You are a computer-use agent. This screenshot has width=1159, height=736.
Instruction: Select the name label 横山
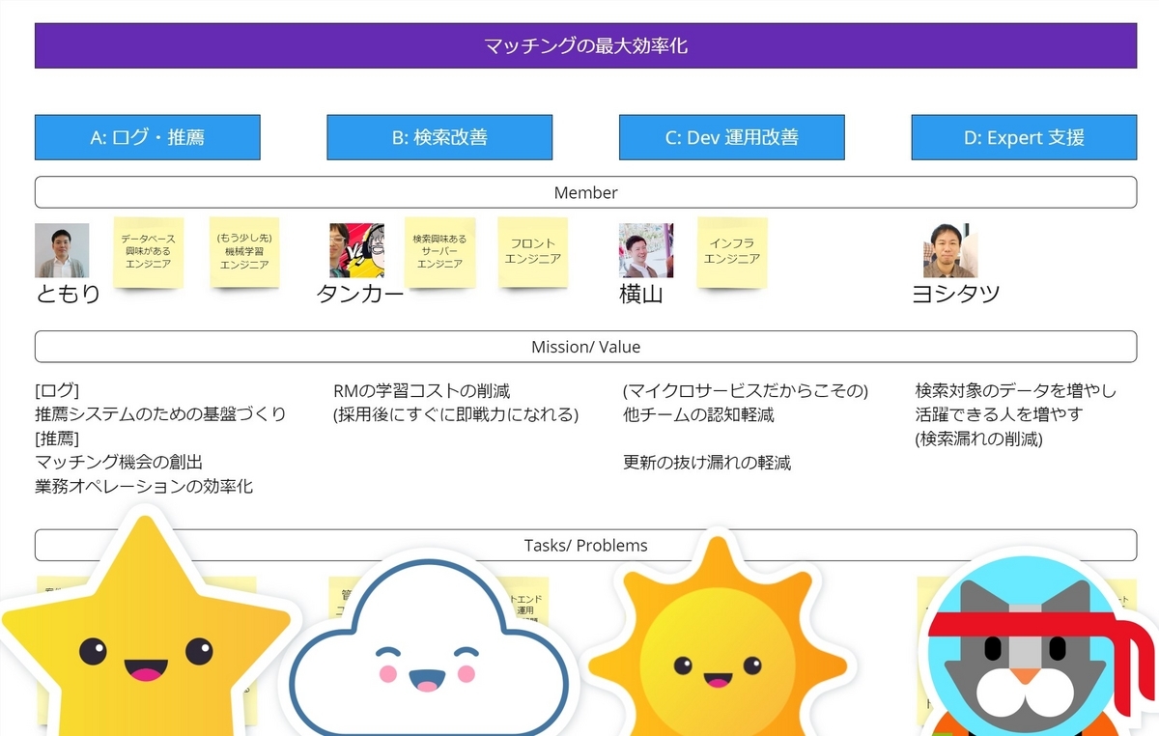point(641,295)
